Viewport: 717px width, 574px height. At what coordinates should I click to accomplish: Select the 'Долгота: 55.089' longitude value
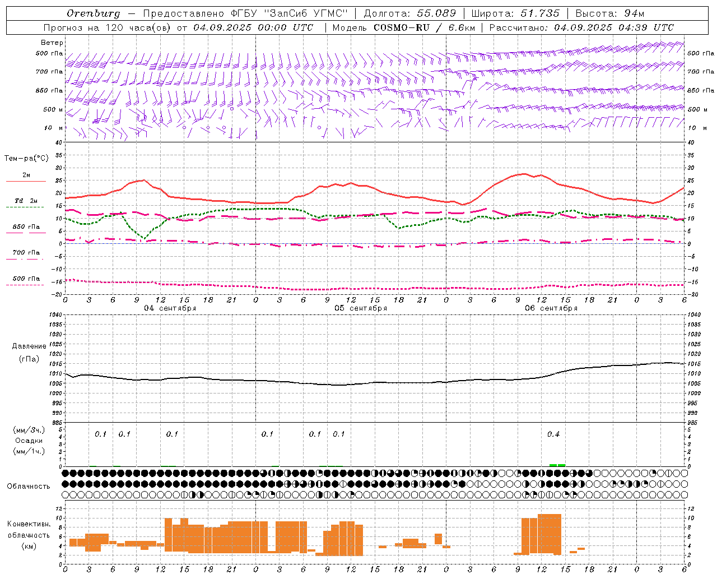pyautogui.click(x=410, y=13)
